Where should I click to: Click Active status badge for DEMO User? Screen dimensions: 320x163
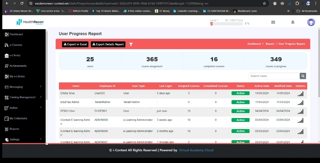pos(240,111)
